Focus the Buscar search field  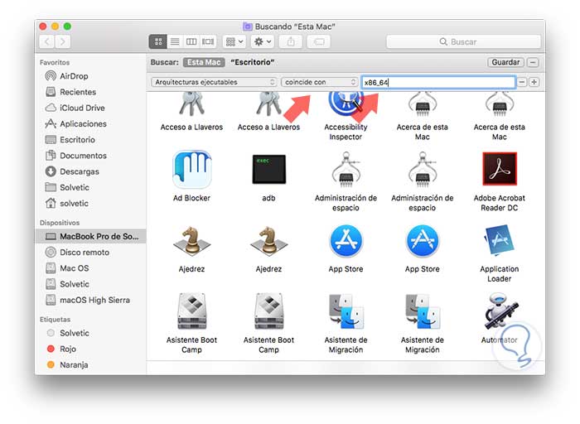click(463, 41)
